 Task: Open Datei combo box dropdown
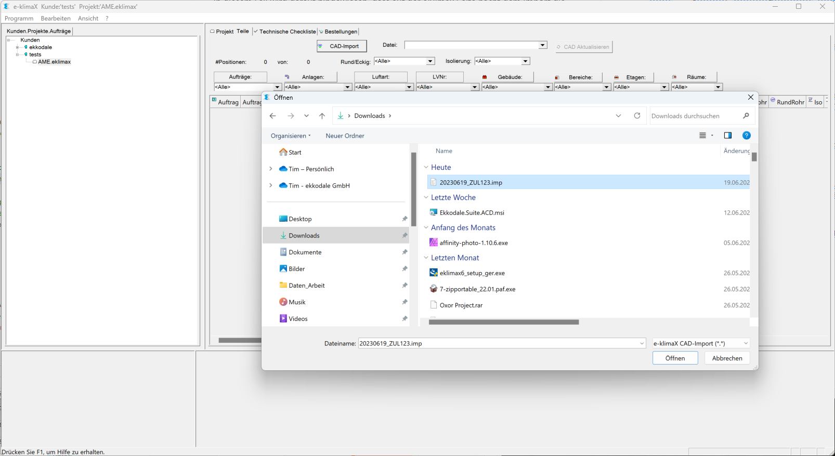coord(543,45)
